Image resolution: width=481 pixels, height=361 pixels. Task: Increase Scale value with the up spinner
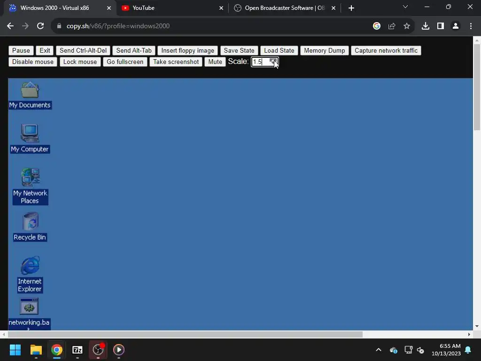point(273,60)
